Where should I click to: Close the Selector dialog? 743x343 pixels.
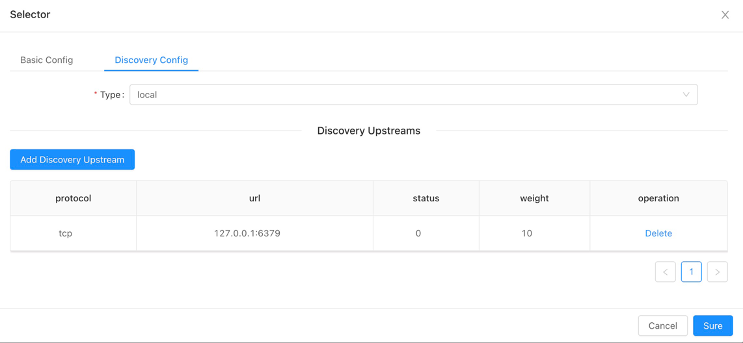pos(725,15)
